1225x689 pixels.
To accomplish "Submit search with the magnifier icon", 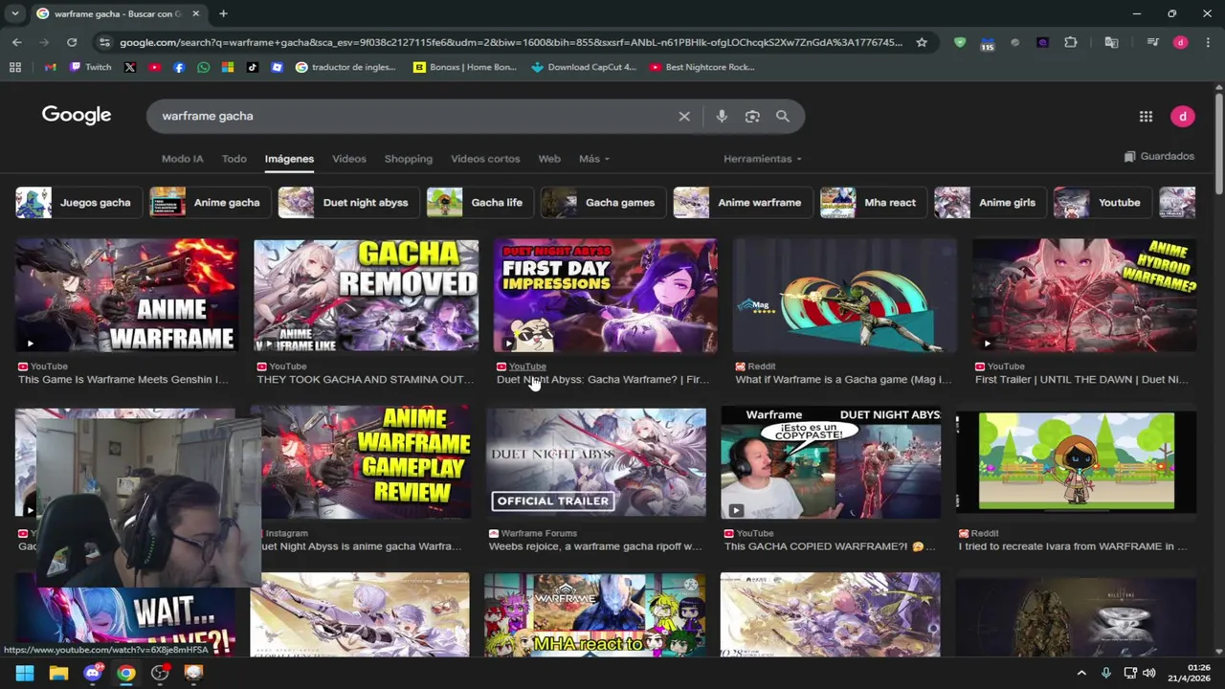I will pos(783,116).
